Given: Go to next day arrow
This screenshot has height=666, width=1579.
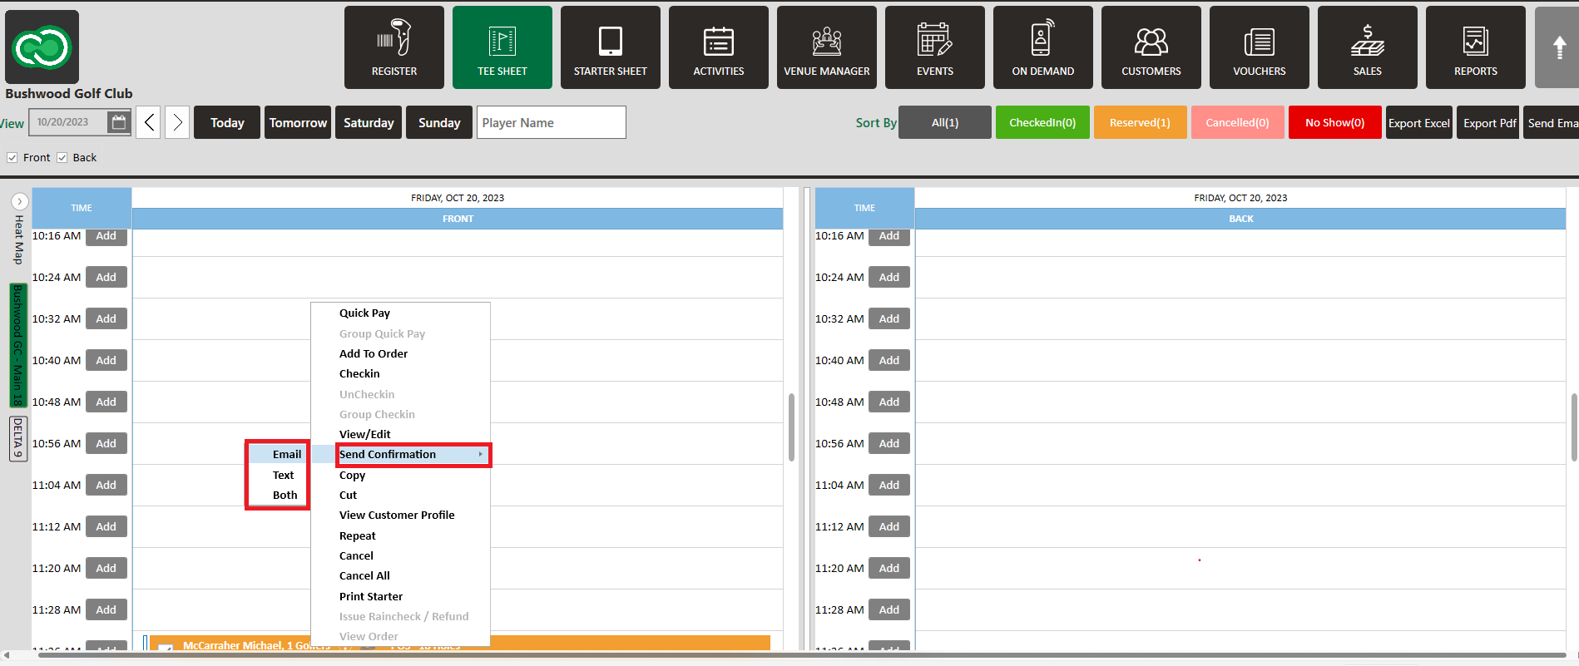Looking at the screenshot, I should (x=176, y=122).
